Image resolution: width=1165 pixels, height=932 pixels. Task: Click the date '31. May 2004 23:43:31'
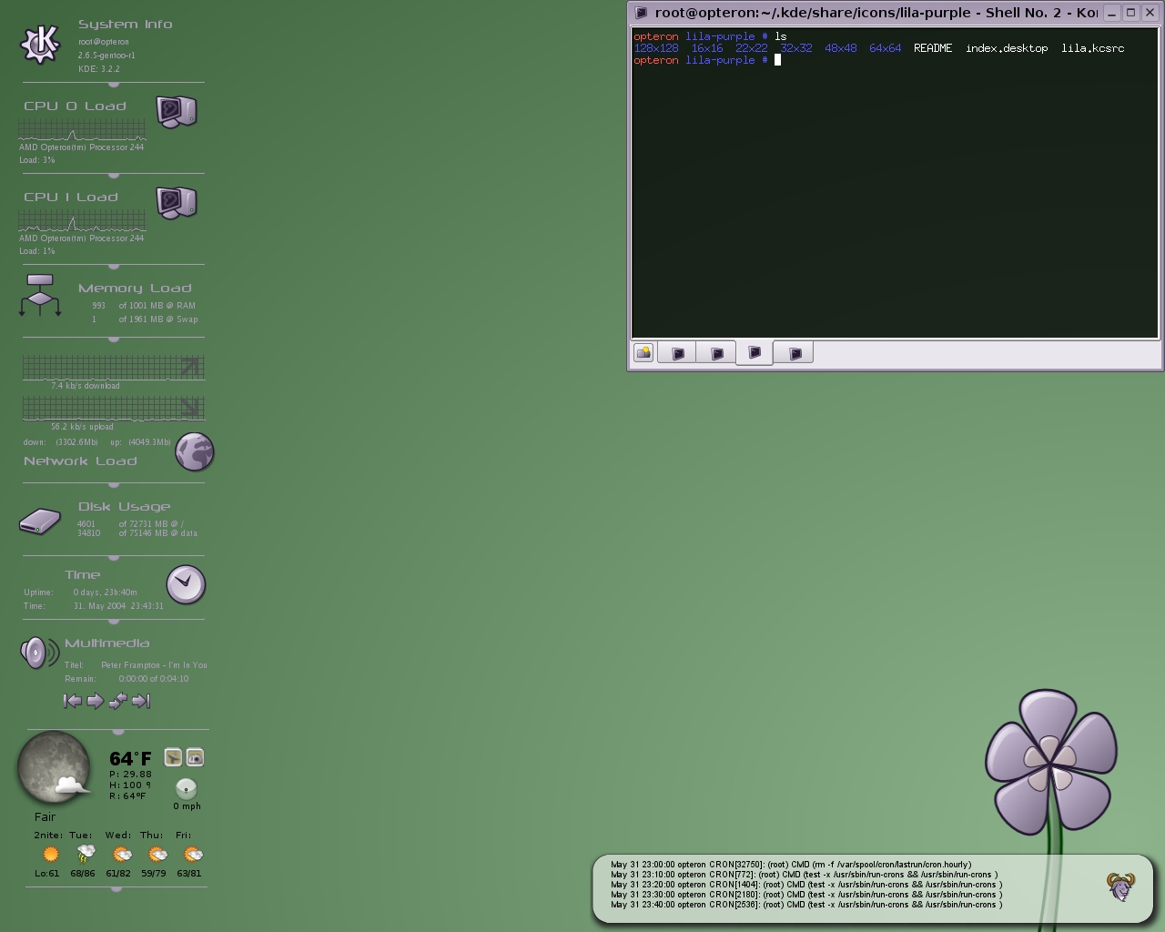(x=118, y=606)
